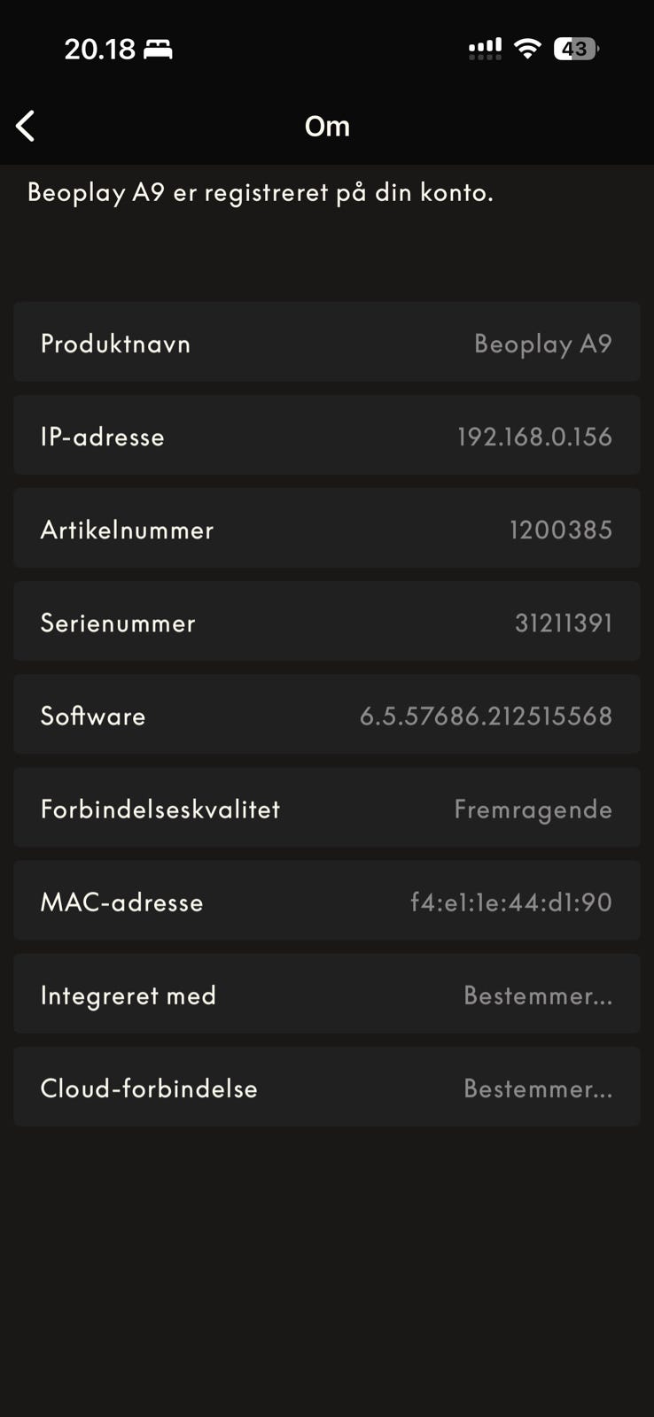654x1417 pixels.
Task: Tap the cellular signal bars icon
Action: pyautogui.click(x=485, y=49)
